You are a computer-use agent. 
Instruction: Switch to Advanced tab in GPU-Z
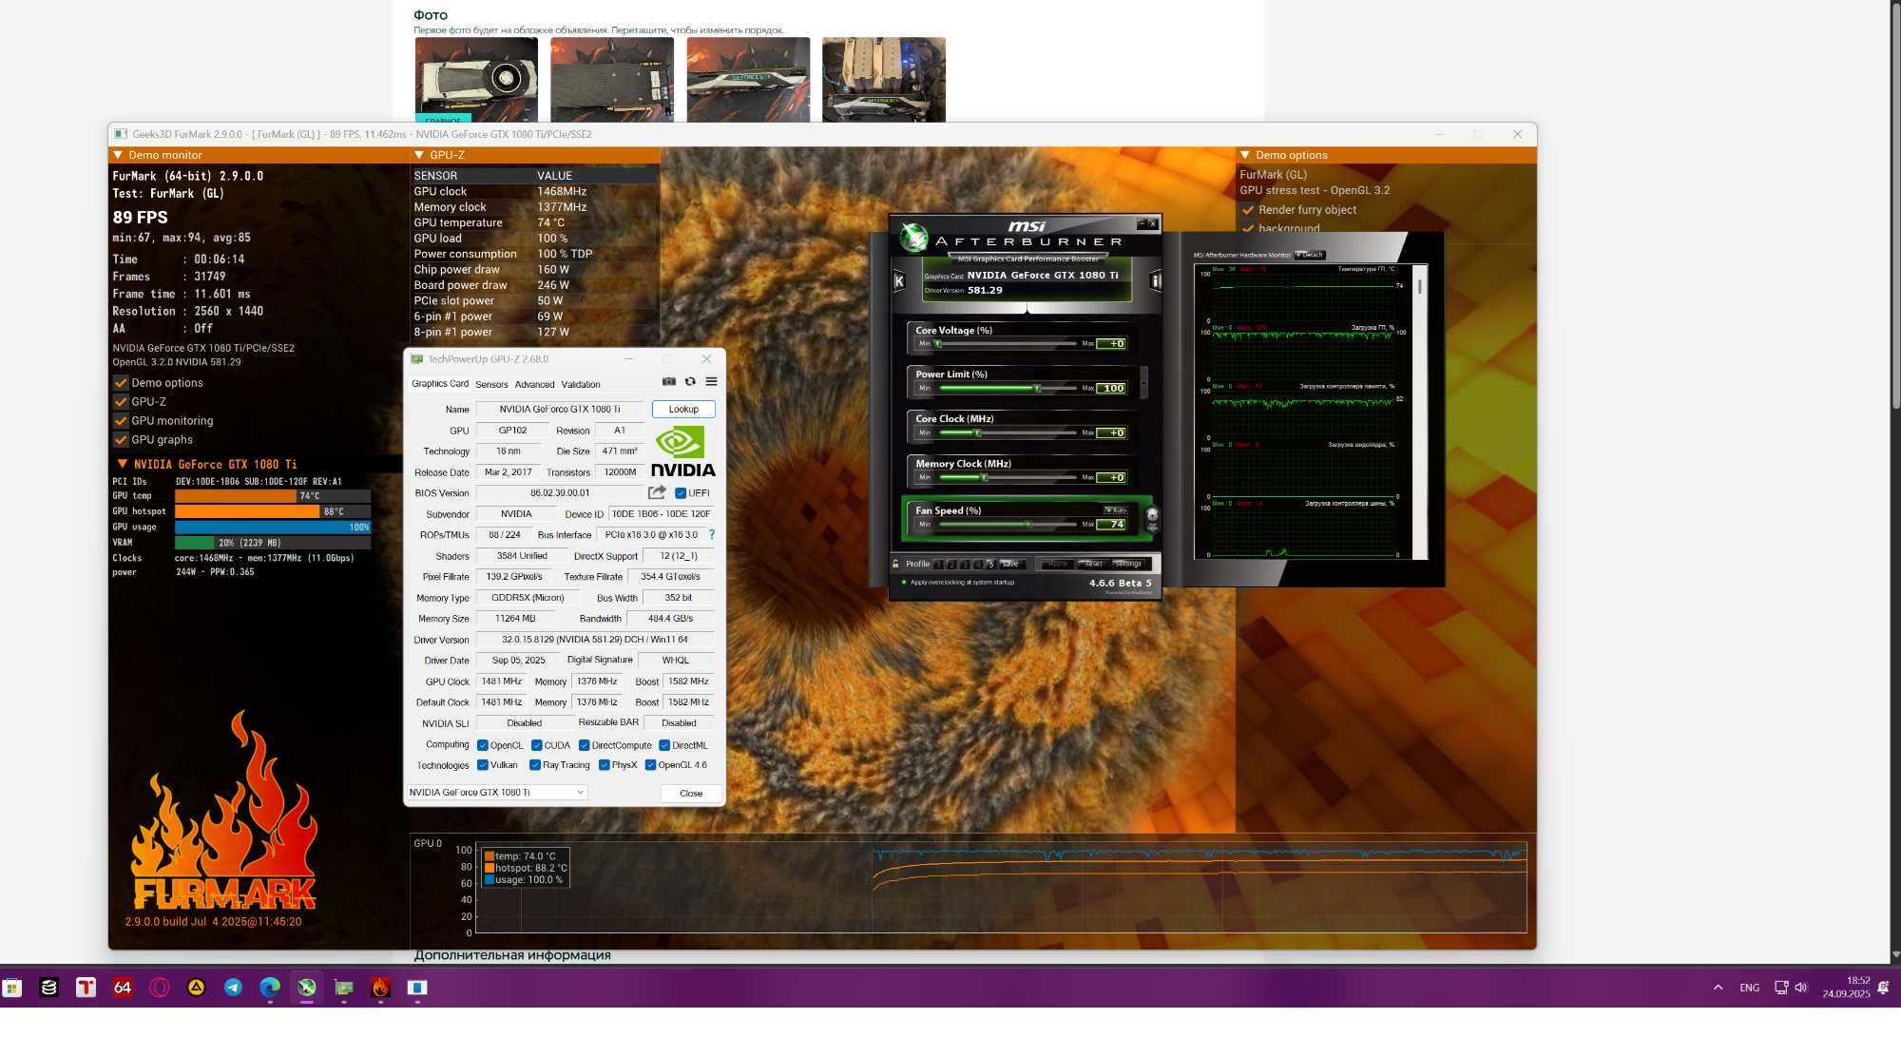[x=534, y=384]
